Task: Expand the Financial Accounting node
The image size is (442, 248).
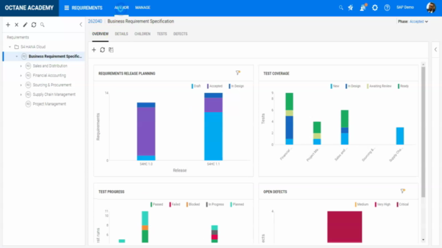Action: pyautogui.click(x=21, y=76)
